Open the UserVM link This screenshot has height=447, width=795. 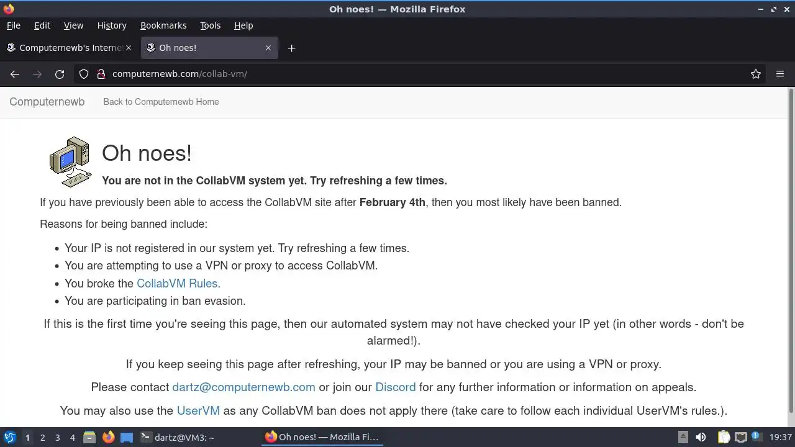[x=198, y=410]
